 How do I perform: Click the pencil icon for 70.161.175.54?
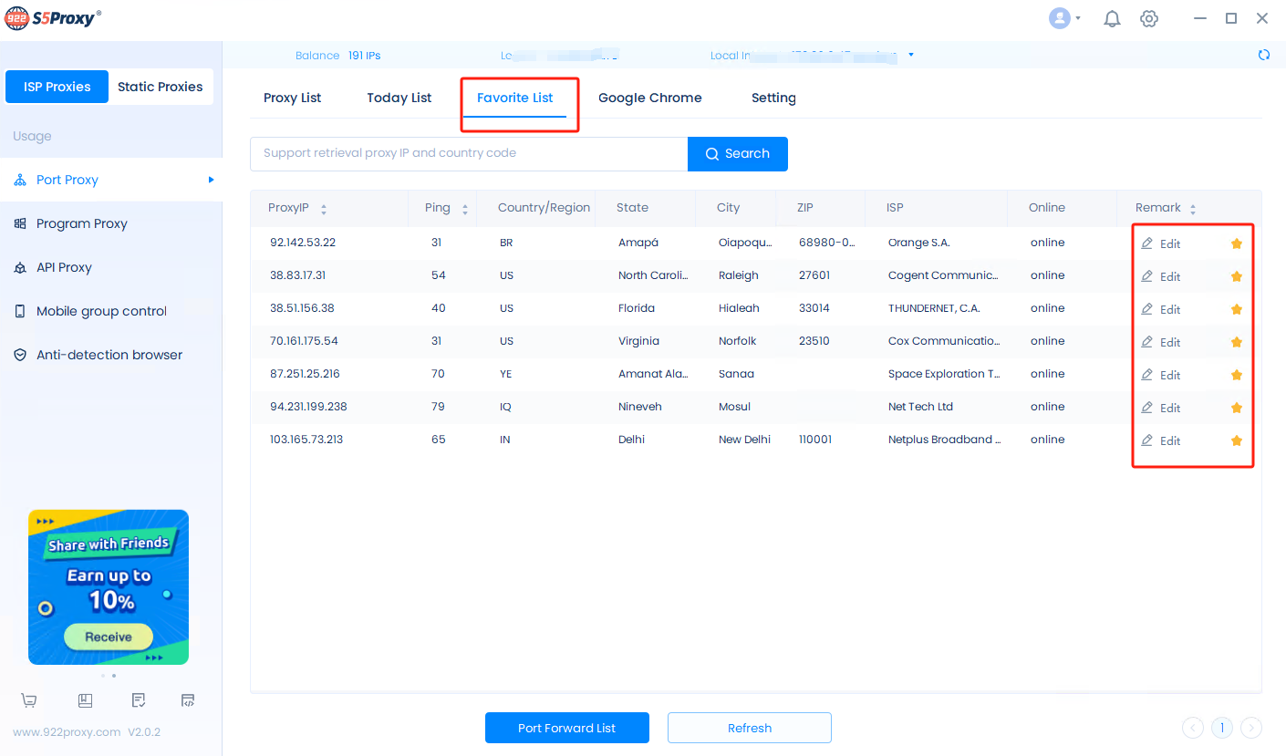1147,342
